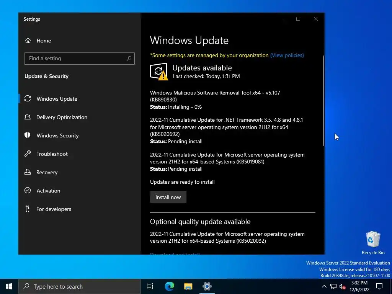Open Task View from the taskbar
The width and height of the screenshot is (392, 294).
(150, 286)
